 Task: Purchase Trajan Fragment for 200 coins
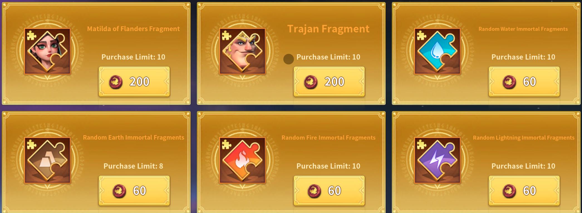pyautogui.click(x=329, y=82)
